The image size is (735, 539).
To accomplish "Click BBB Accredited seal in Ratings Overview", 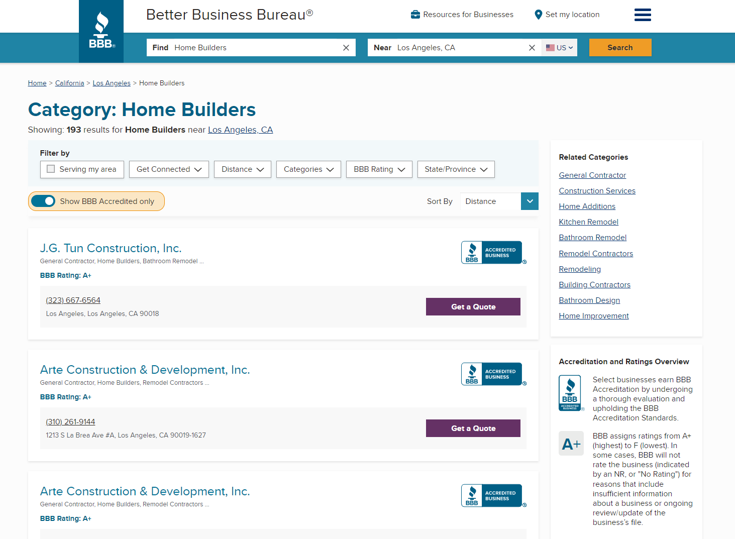I will pyautogui.click(x=571, y=393).
